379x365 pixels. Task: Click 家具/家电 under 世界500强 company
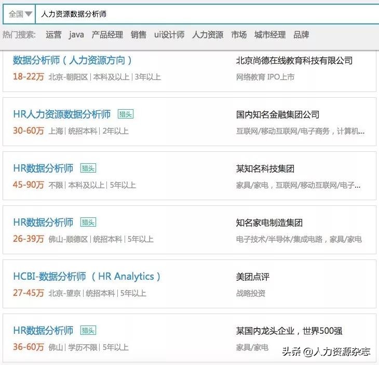pos(252,347)
